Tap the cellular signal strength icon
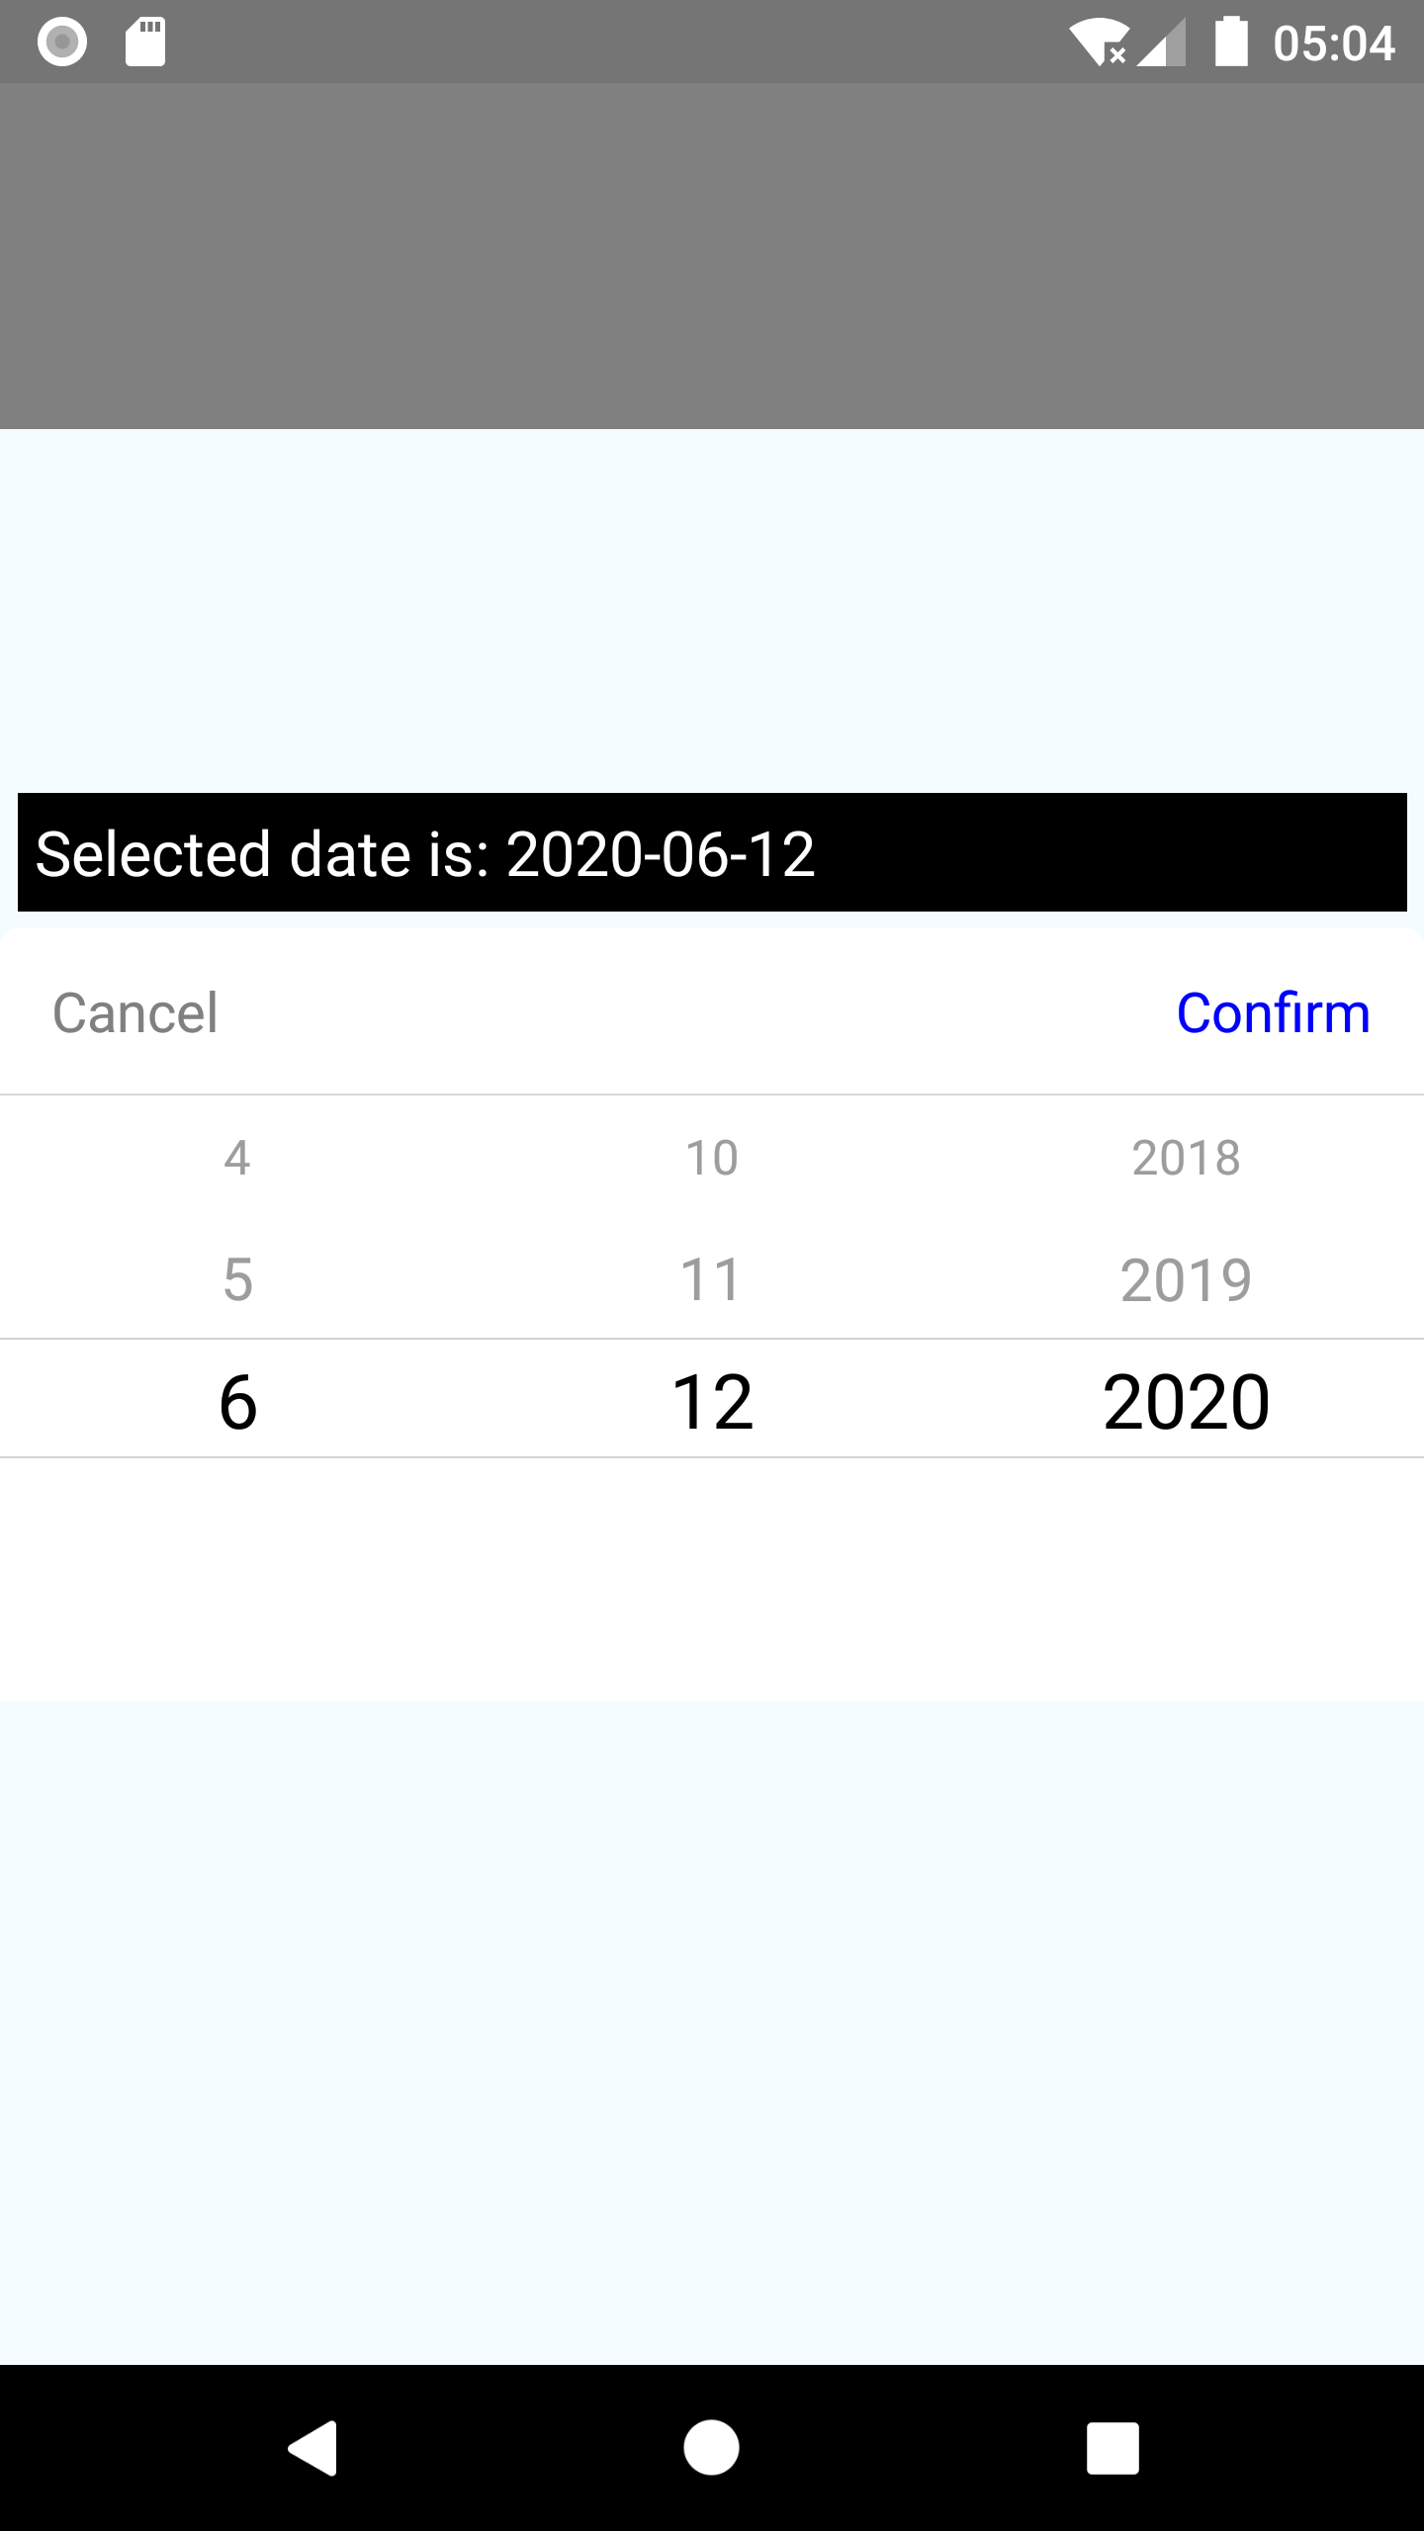The width and height of the screenshot is (1424, 2531). tap(1162, 44)
